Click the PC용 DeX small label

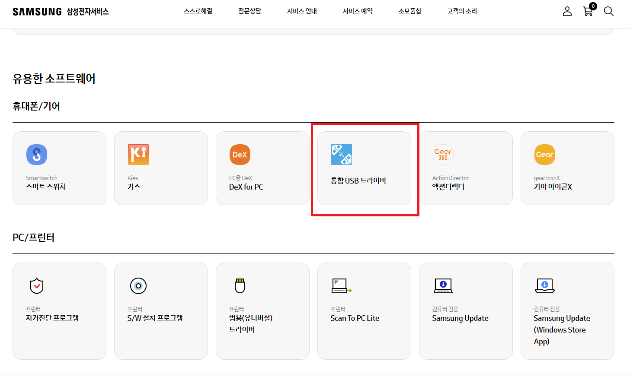click(241, 178)
